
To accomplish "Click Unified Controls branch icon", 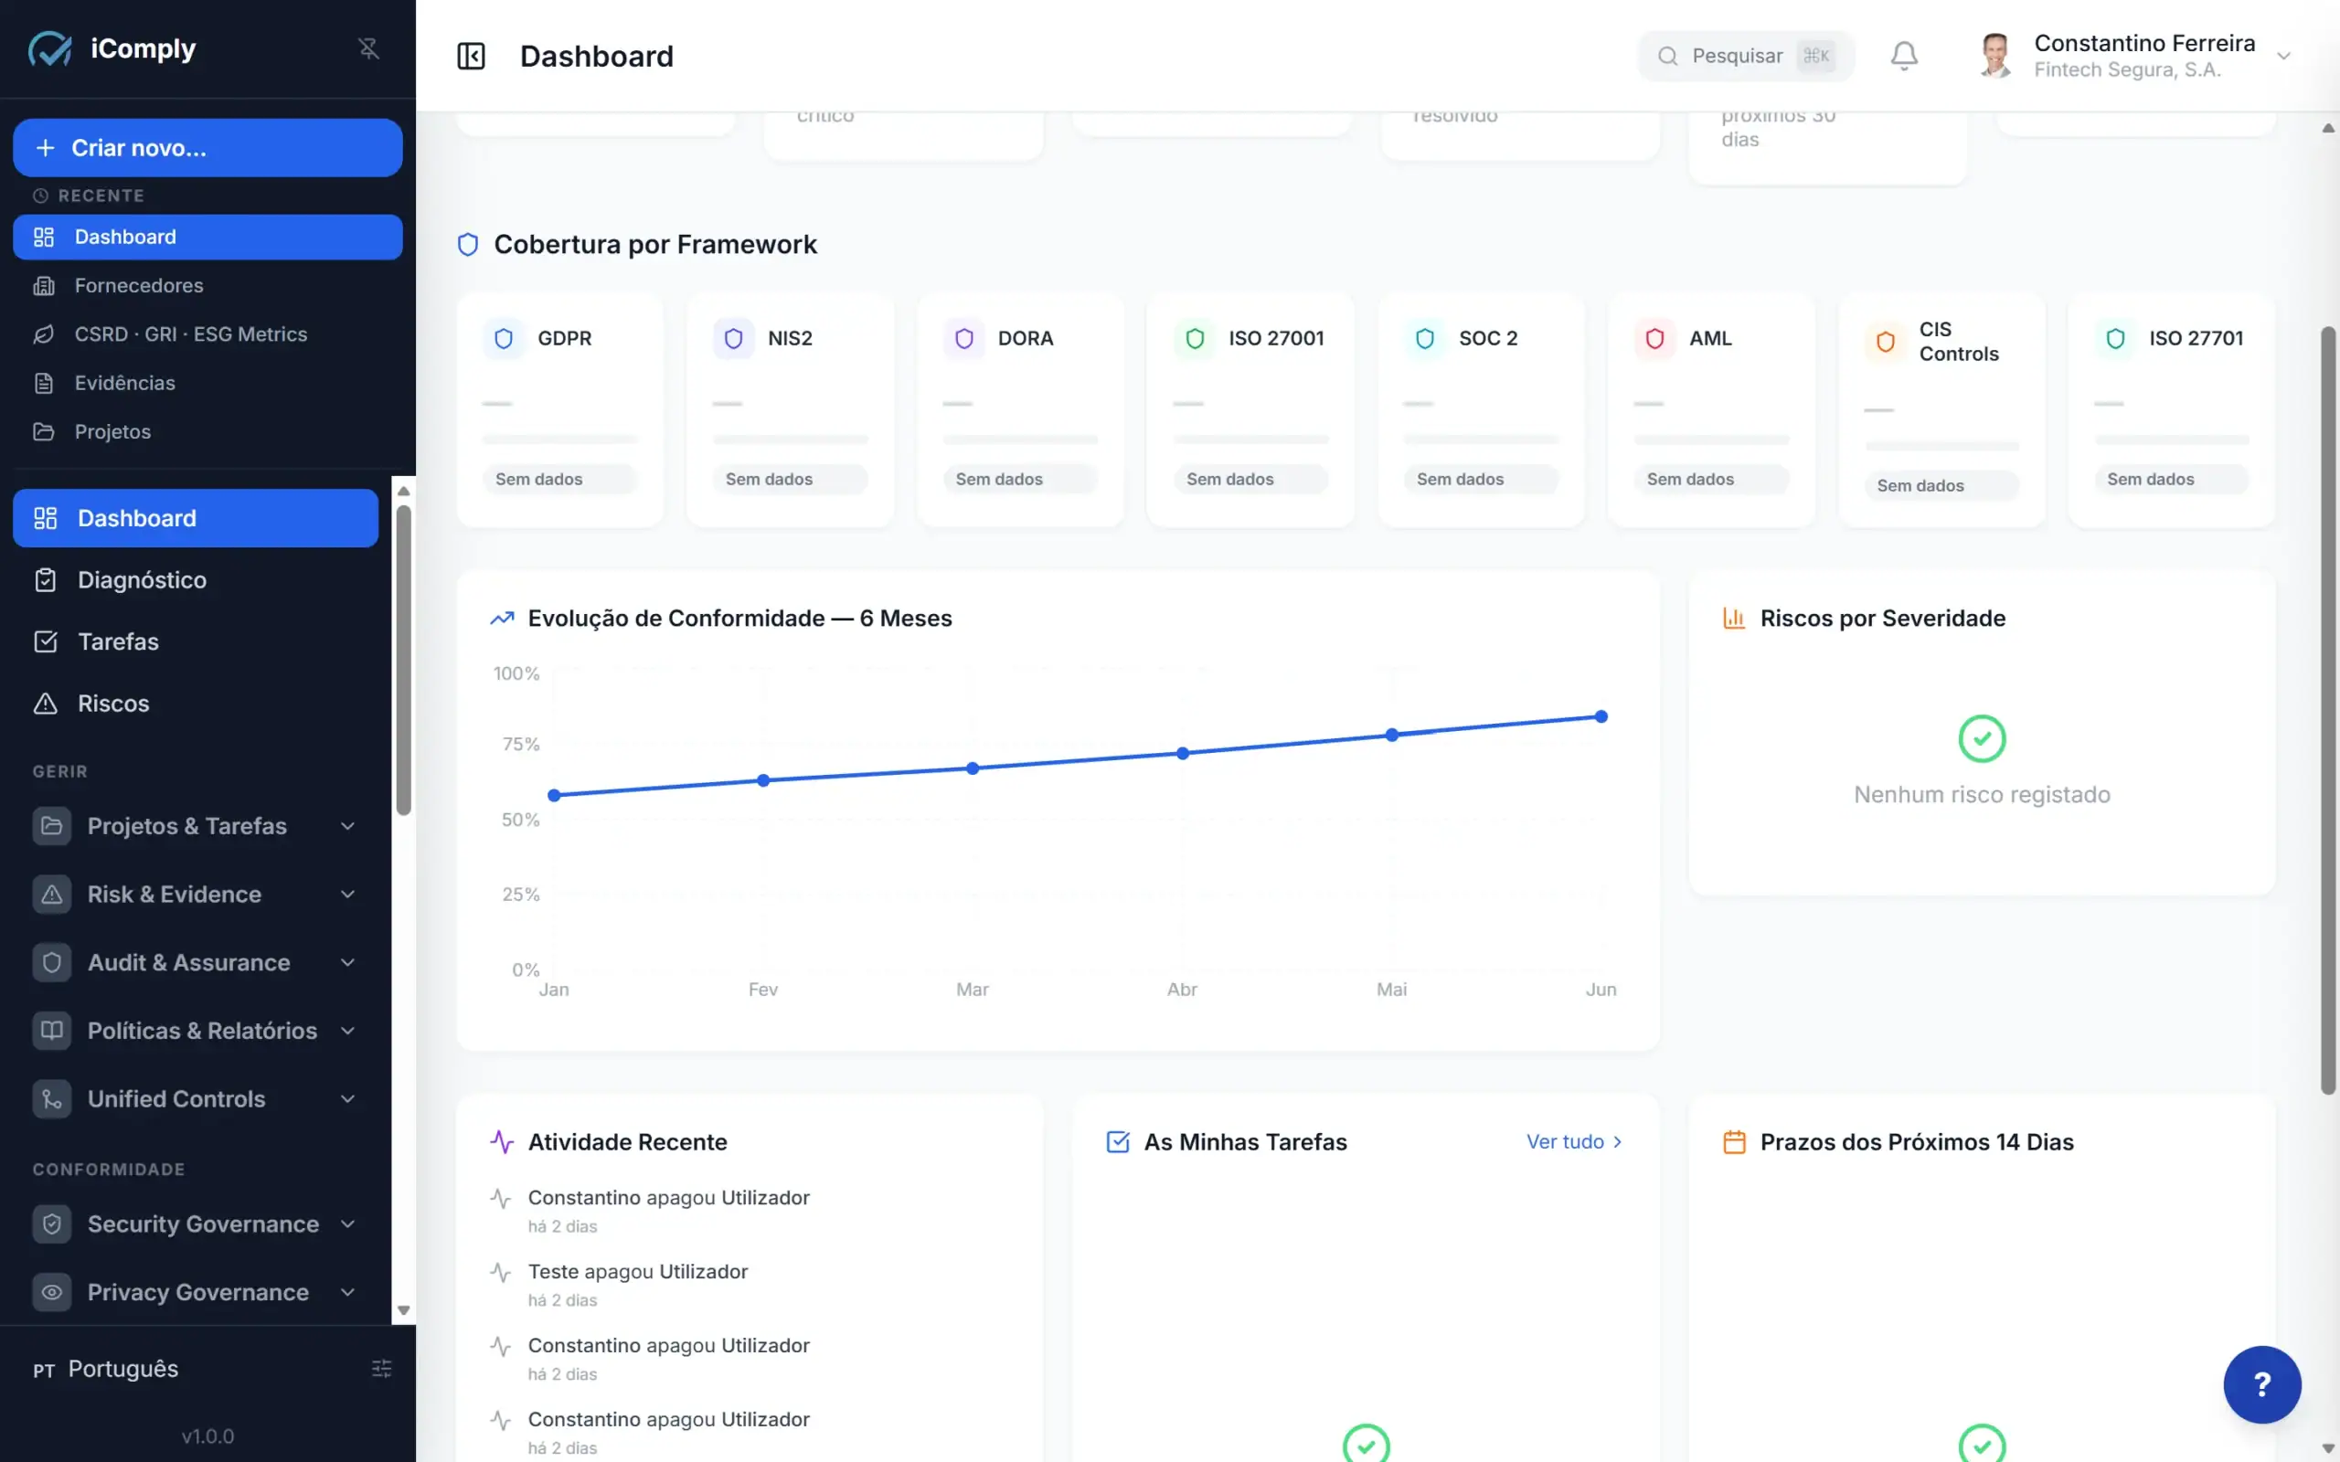I will (x=52, y=1099).
